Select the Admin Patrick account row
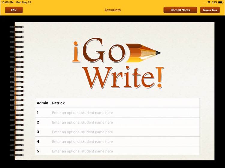 (117, 103)
